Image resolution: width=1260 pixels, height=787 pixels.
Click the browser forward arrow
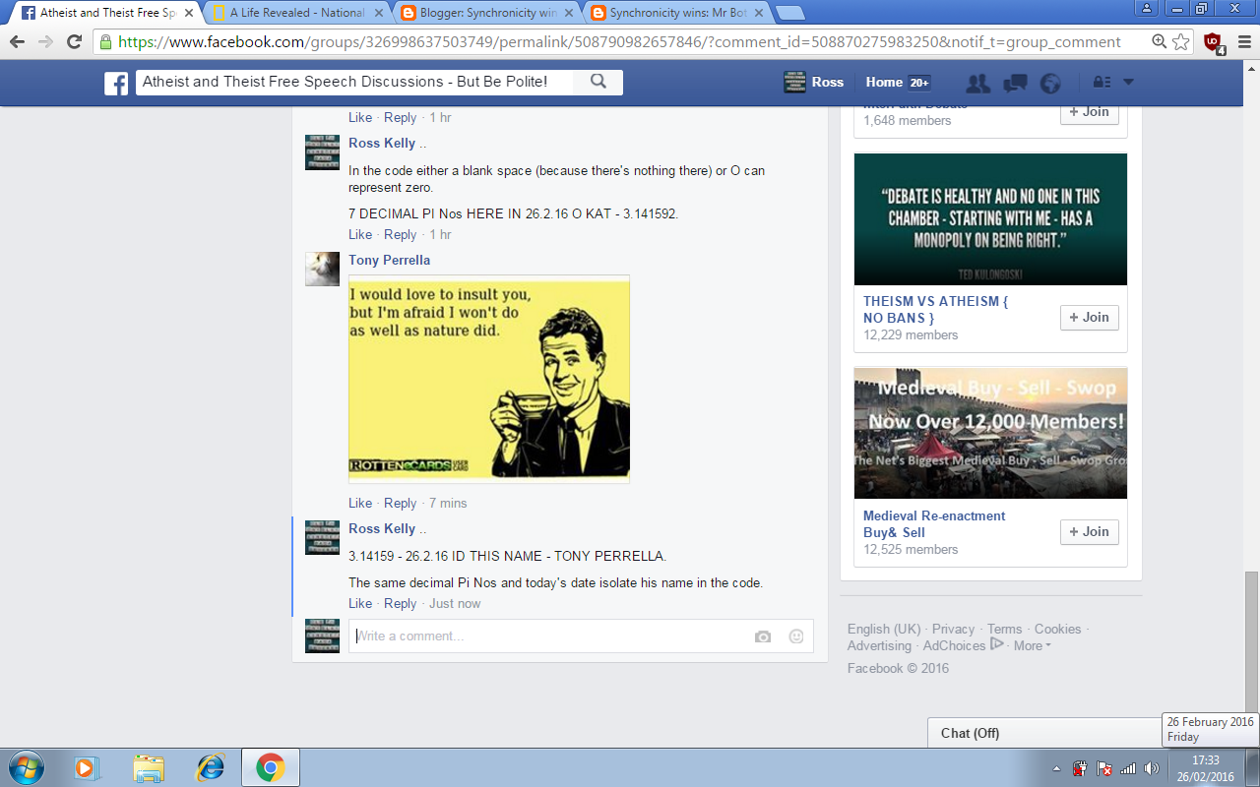click(x=45, y=42)
